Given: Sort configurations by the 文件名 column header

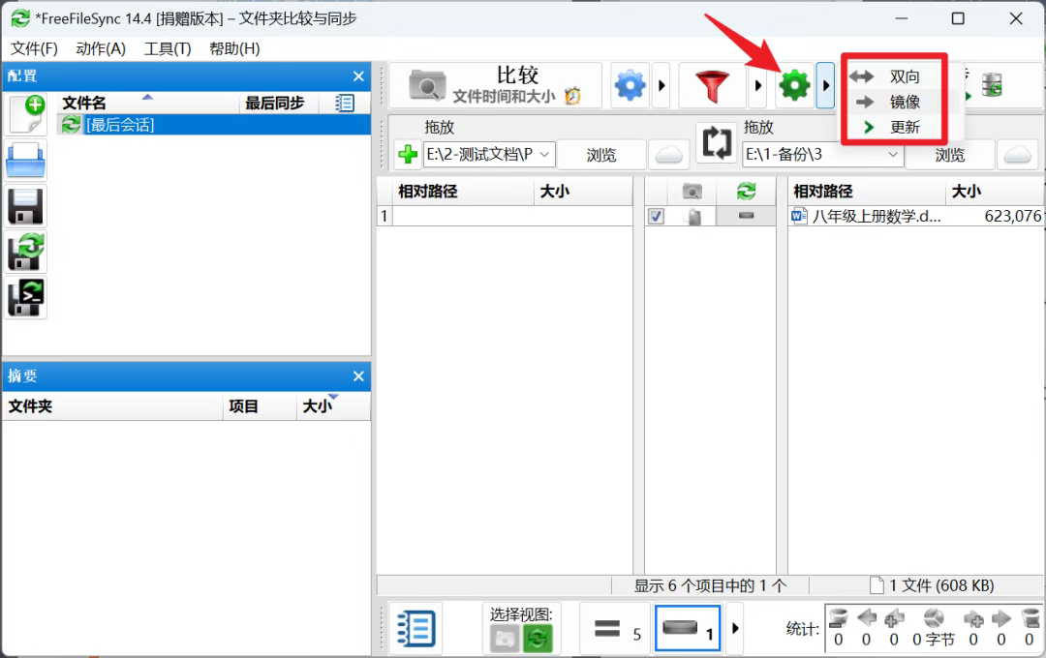Looking at the screenshot, I should point(147,103).
